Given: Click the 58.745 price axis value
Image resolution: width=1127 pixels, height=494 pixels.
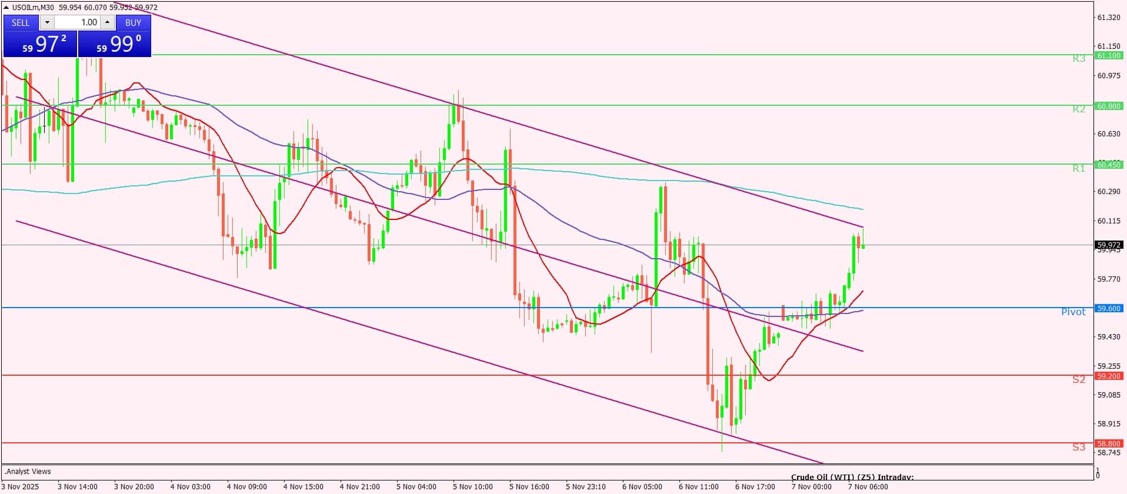Looking at the screenshot, I should tap(1109, 453).
